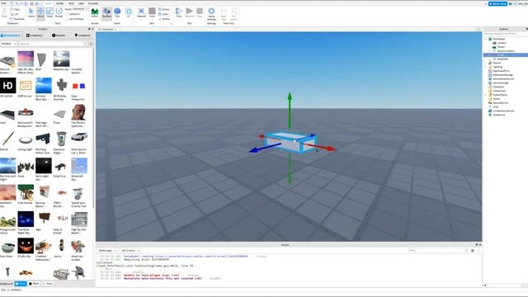Open the Terrain Editor
Image resolution: width=528 pixels, height=297 pixels.
click(x=95, y=13)
